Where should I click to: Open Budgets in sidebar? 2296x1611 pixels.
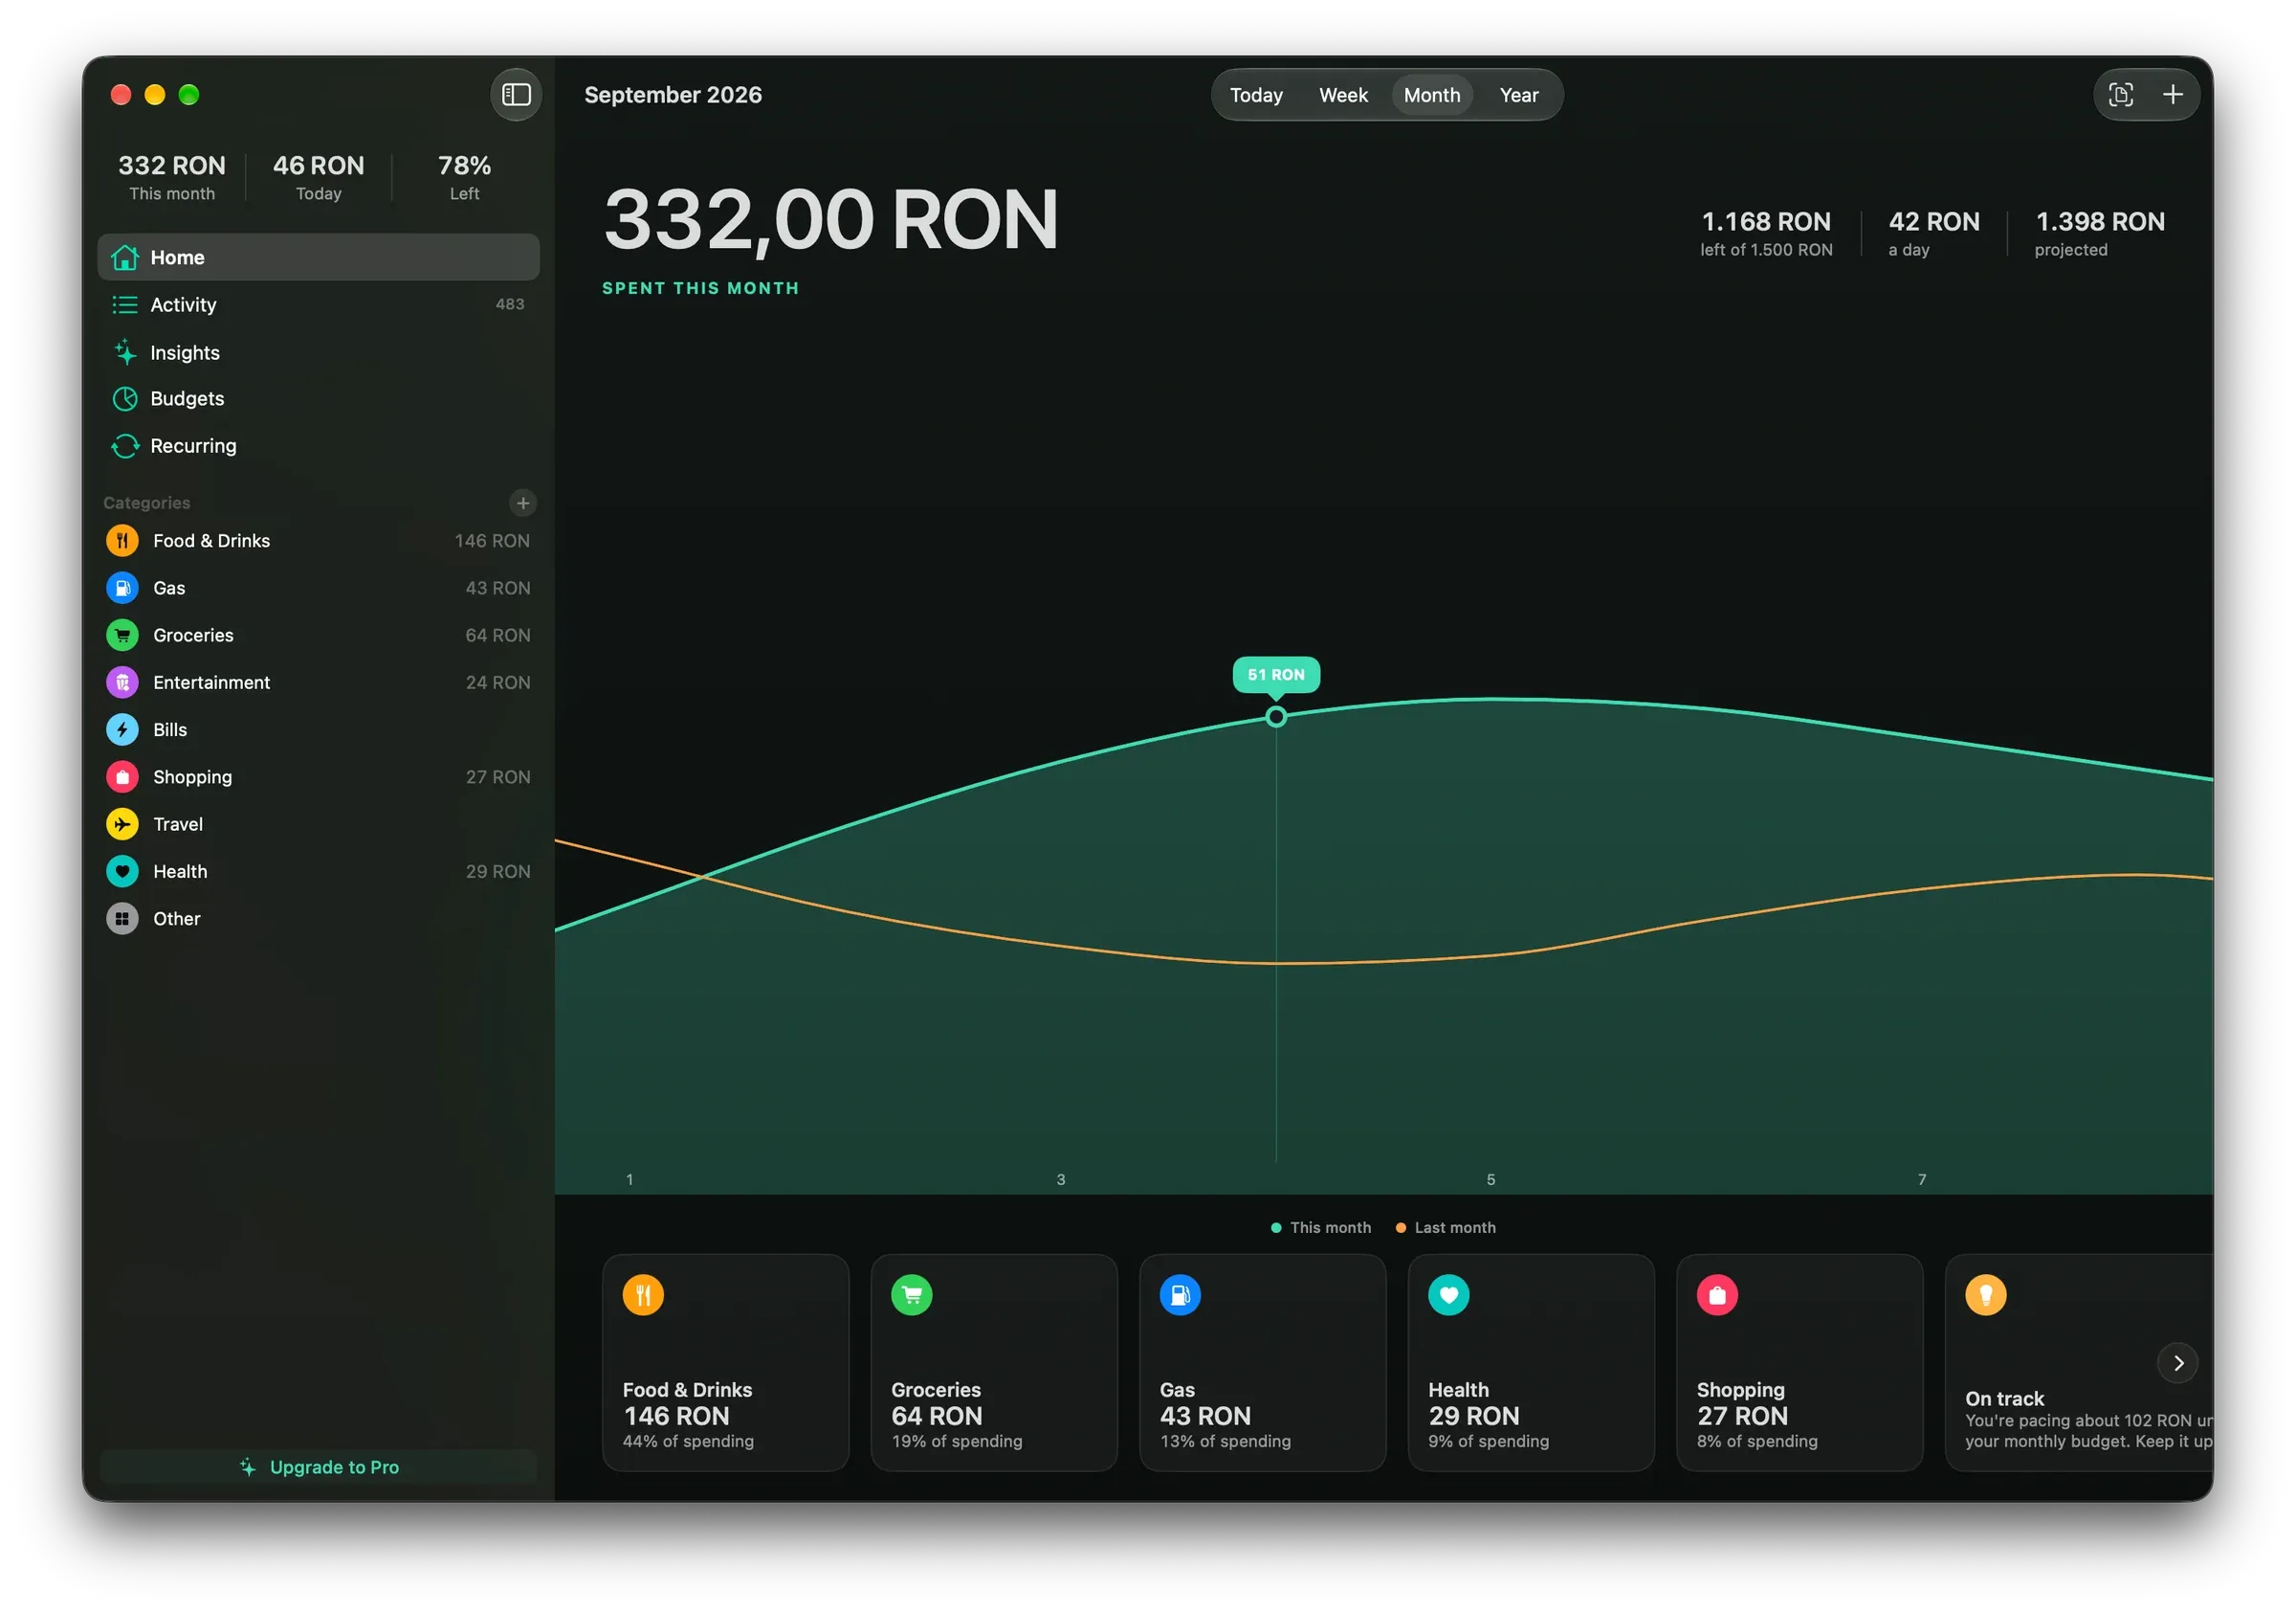[318, 398]
